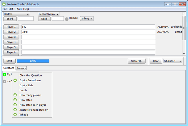Open the Require nothing dropdown
This screenshot has height=126, width=188.
click(87, 19)
